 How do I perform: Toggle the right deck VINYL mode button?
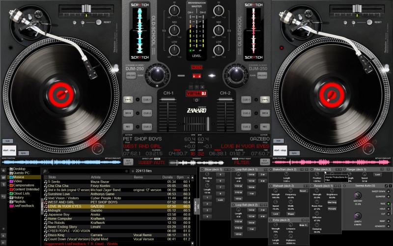[265, 100]
